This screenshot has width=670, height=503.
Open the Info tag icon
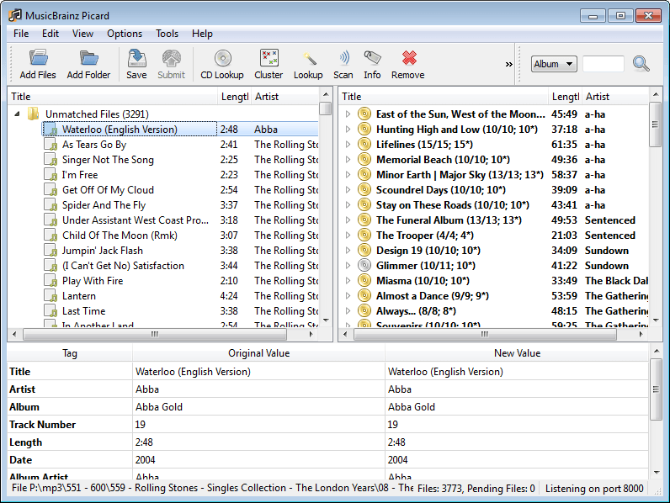click(372, 58)
